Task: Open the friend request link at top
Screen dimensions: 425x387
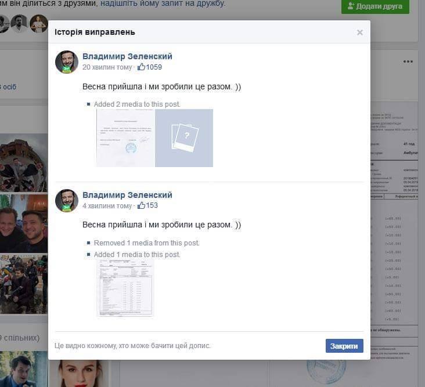Action: [x=163, y=3]
